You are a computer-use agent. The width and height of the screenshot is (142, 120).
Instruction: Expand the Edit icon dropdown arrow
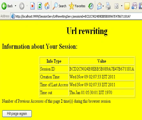pos(122,6)
